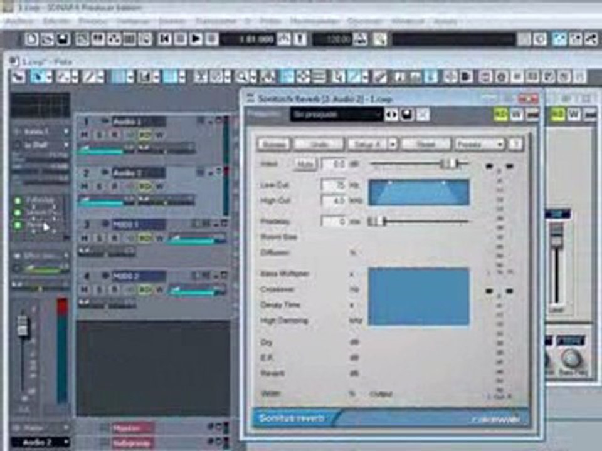Open the Archivo menu
Image resolution: width=602 pixels, height=451 pixels.
pos(20,21)
